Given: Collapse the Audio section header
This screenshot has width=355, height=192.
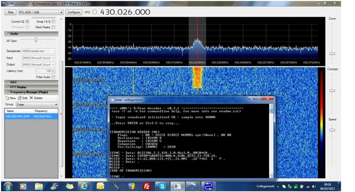Looking at the screenshot, I should tap(31, 33).
